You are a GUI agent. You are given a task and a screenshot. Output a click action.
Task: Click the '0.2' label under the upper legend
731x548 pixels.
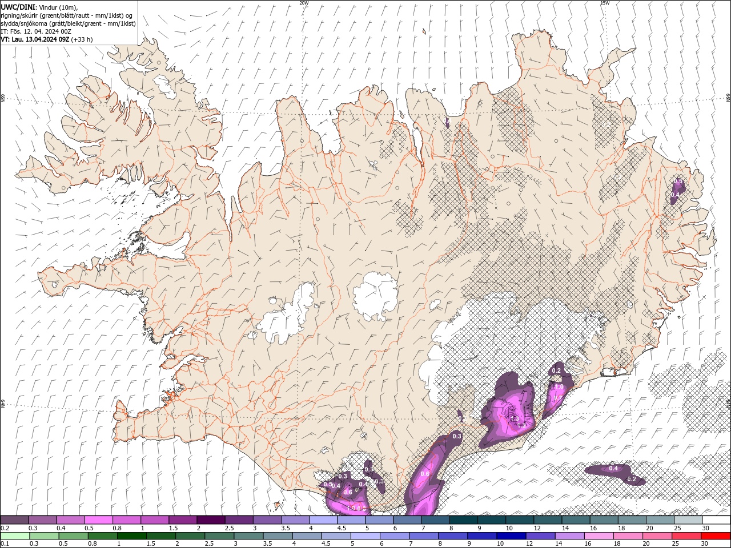click(4, 528)
